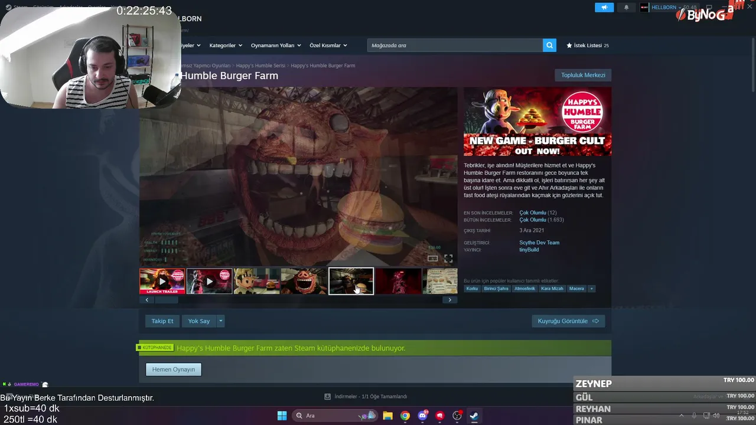Screen dimensions: 756x425
Task: Open the Steam announcements megaphone button
Action: (604, 7)
